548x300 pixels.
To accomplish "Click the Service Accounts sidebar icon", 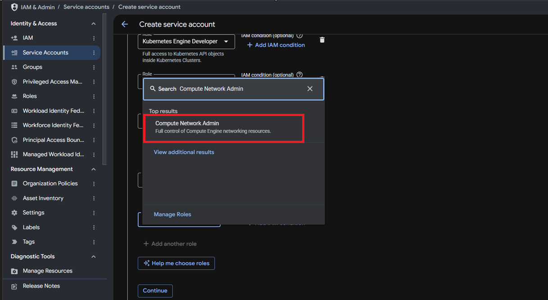I will point(14,53).
